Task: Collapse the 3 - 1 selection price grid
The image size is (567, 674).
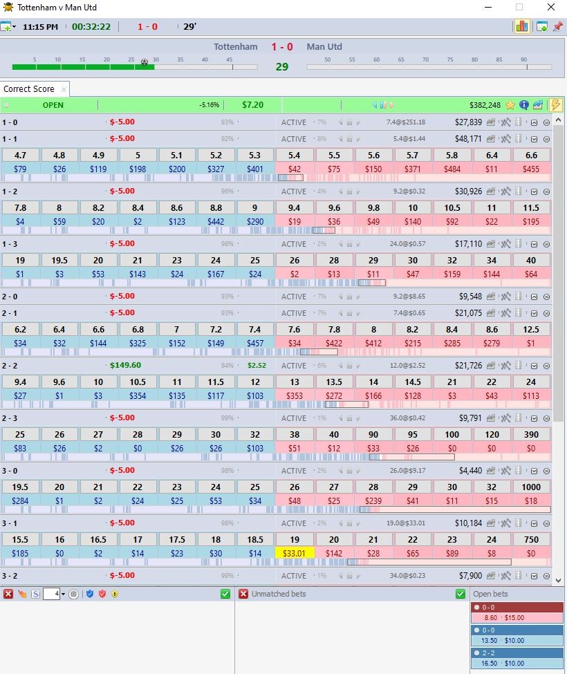Action: pyautogui.click(x=534, y=523)
